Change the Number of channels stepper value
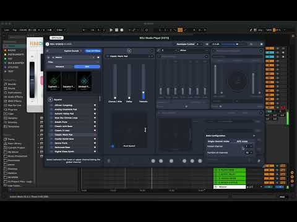297x222 pixels. click(248, 152)
